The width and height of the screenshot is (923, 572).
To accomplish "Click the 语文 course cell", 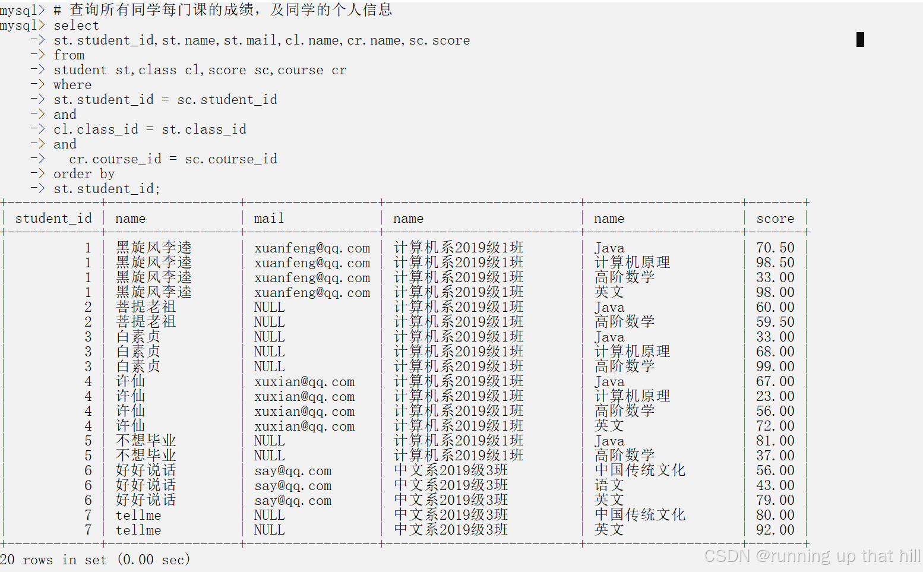I will 609,485.
